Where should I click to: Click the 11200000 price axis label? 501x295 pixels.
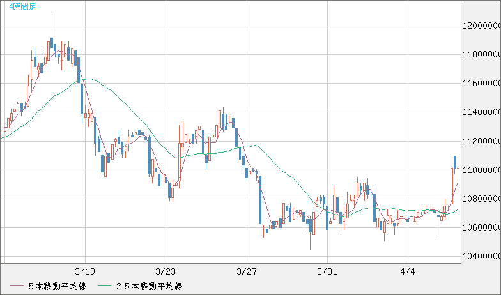coord(482,141)
